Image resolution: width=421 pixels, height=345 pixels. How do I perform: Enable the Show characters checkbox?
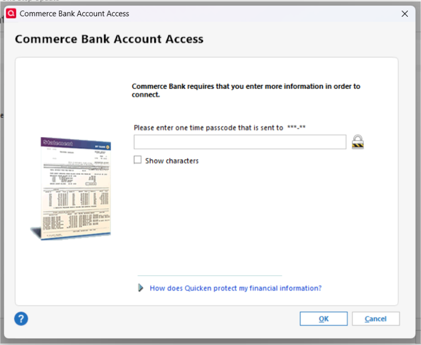click(x=138, y=160)
